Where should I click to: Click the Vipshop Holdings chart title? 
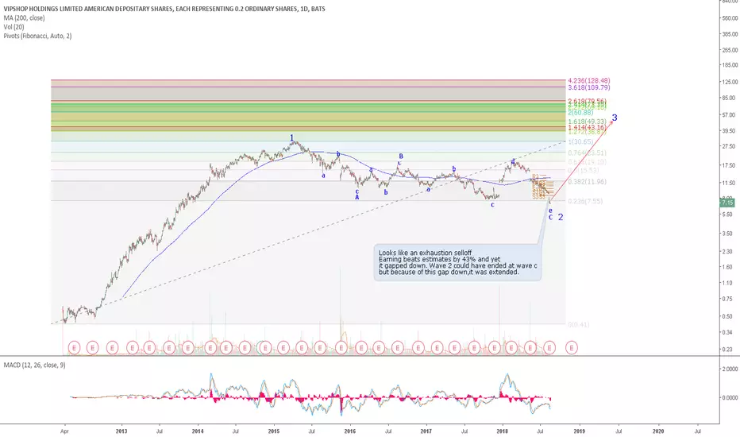164,9
